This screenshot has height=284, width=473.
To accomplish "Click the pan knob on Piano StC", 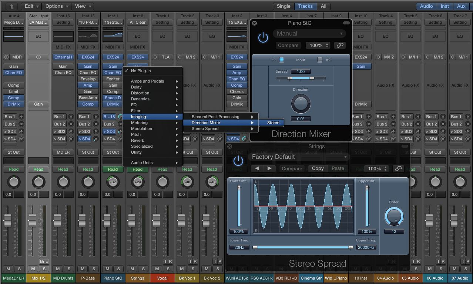I will pos(113,182).
